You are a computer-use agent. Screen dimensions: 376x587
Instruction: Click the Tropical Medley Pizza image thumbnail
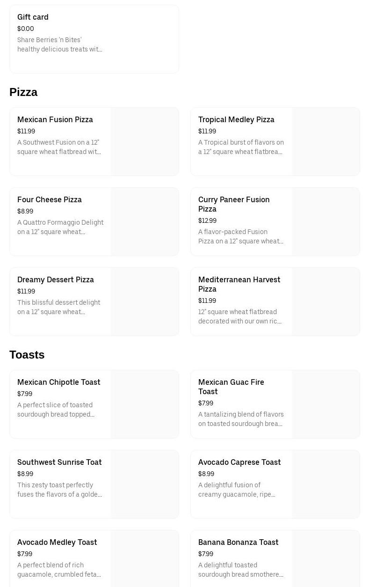[326, 142]
